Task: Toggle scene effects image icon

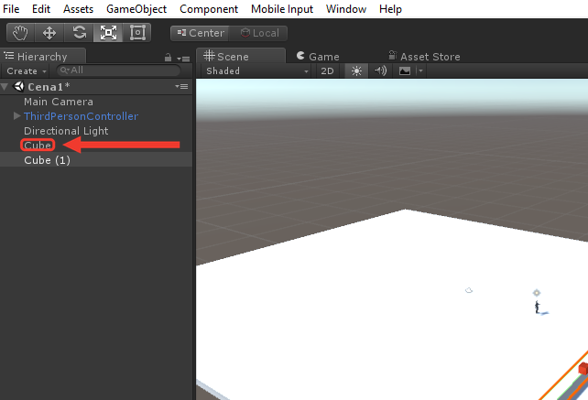Action: (x=405, y=70)
